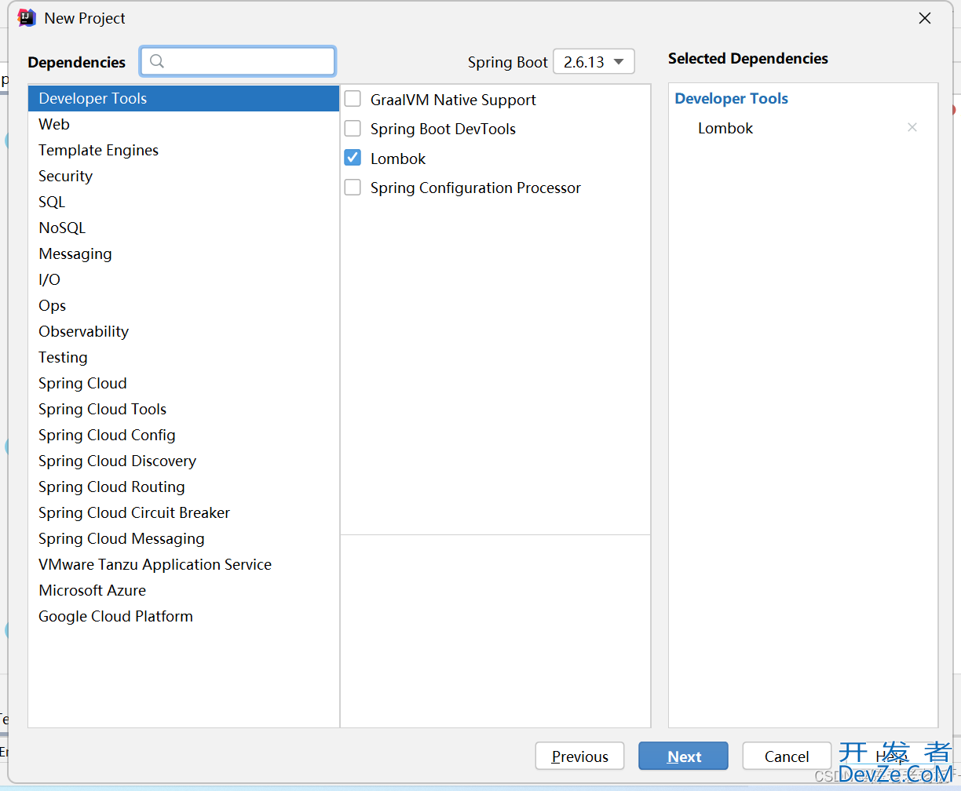The image size is (961, 791).
Task: Select the Observability category
Action: [184, 331]
